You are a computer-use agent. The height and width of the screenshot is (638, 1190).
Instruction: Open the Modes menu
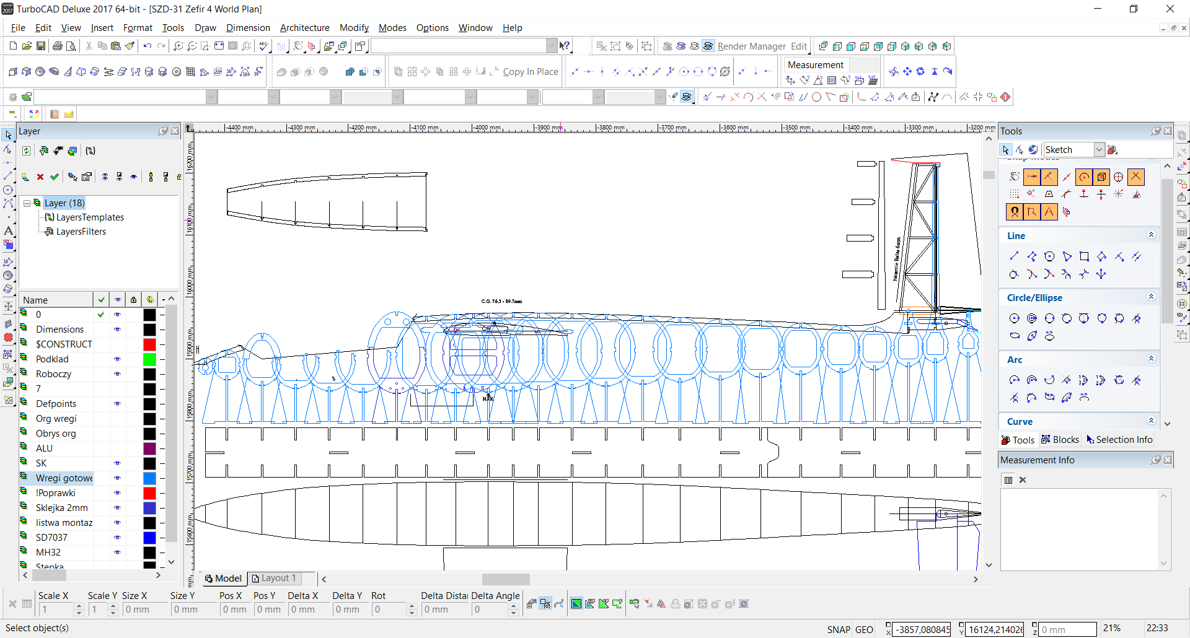tap(392, 28)
